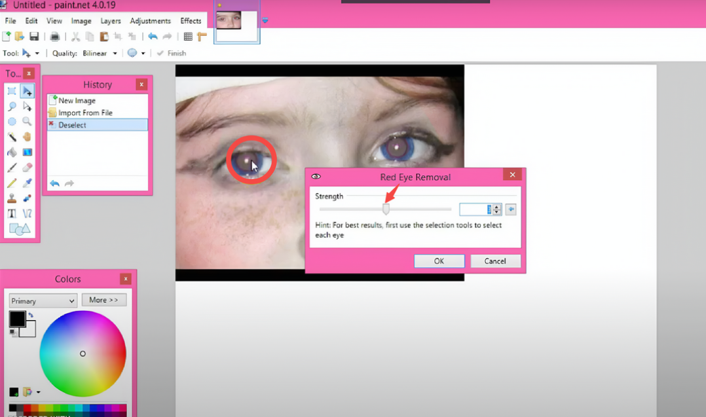Open the Layers menu
This screenshot has width=706, height=417.
point(110,20)
